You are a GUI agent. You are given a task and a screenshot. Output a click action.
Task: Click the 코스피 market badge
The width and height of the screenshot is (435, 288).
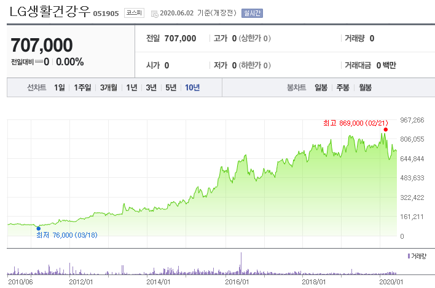(134, 13)
